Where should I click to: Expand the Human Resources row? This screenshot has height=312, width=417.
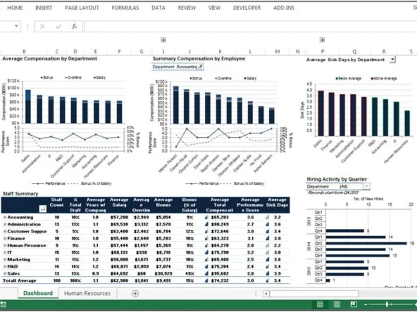5,245
